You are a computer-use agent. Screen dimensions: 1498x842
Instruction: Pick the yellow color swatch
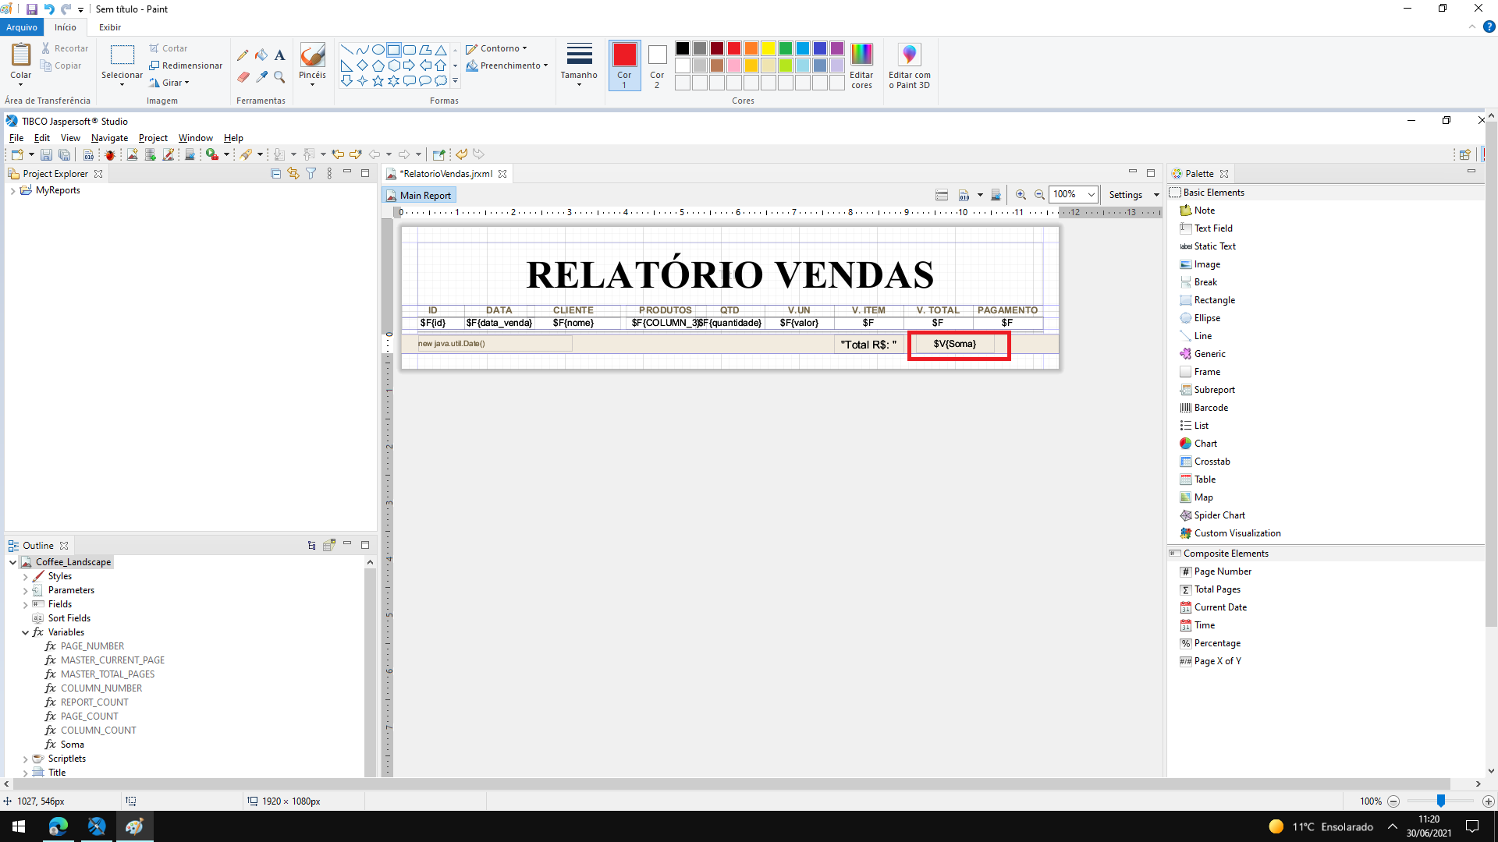769,48
